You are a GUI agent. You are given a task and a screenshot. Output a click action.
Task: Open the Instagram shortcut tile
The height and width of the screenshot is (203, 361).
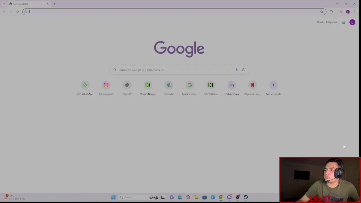coord(106,88)
